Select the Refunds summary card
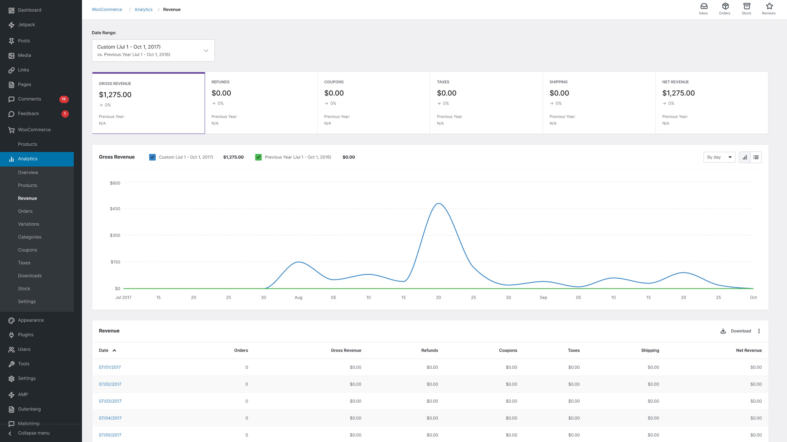The image size is (787, 442). 261,103
